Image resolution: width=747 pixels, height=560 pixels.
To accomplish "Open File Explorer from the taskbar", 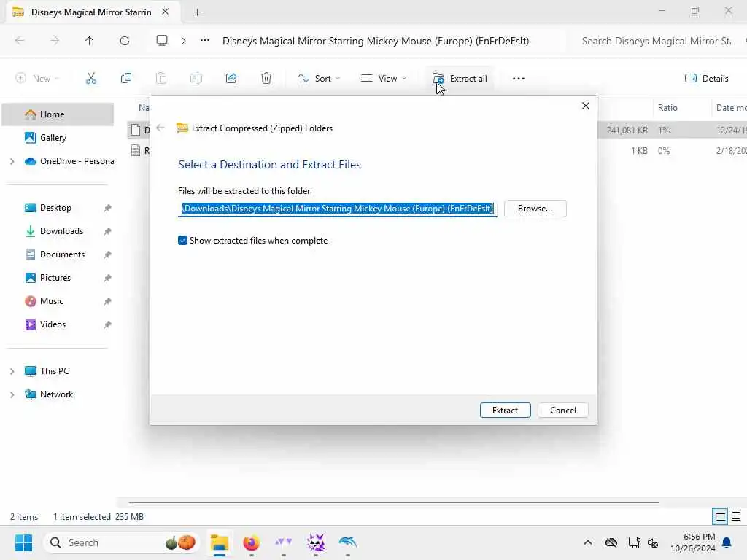I will click(x=220, y=542).
